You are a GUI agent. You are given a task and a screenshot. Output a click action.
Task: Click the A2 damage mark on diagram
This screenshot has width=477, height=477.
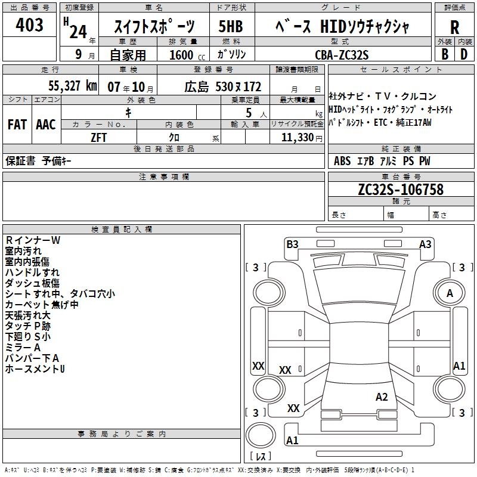[x=382, y=397]
